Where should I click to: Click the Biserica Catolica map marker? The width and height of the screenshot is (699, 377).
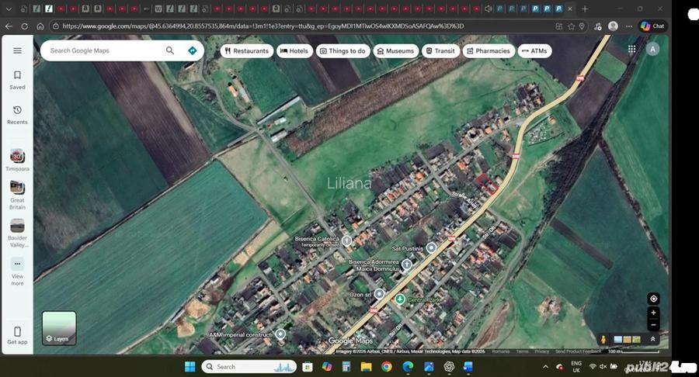tap(347, 240)
